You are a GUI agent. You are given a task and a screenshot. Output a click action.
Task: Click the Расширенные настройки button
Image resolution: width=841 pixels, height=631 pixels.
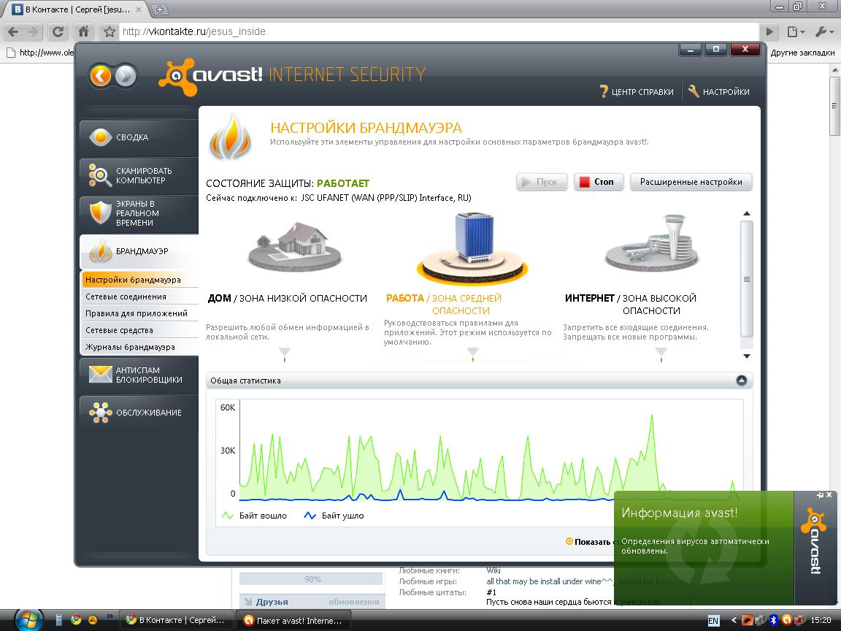pos(691,182)
